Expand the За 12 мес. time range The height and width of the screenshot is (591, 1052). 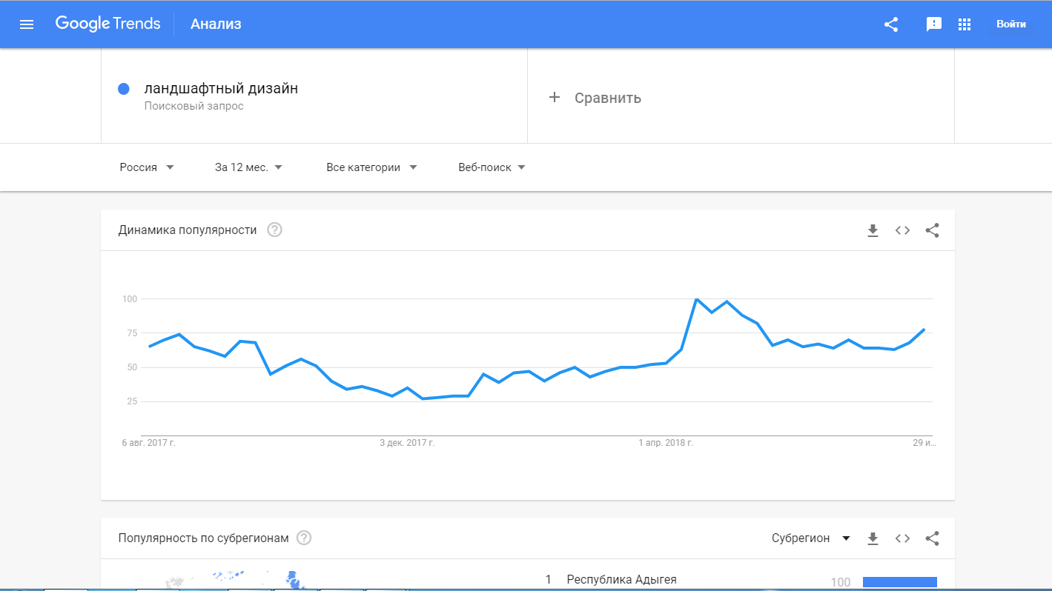[248, 167]
